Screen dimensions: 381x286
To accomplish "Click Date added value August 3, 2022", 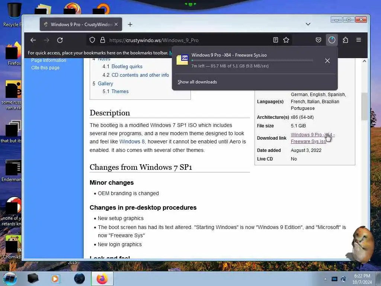I will [306, 150].
